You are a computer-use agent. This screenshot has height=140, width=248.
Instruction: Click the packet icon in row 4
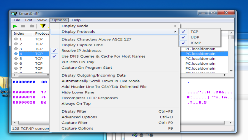click(16, 54)
